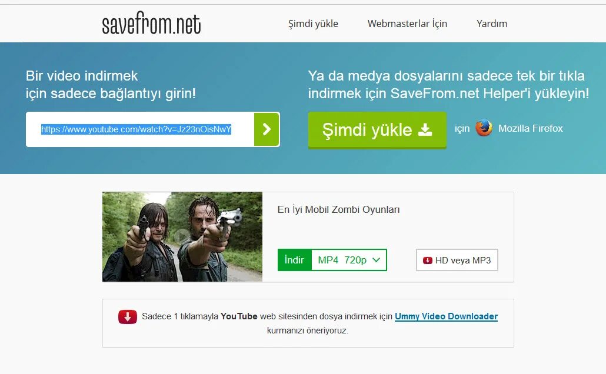Click the HD veya MP3 button
This screenshot has height=374, width=606.
(x=457, y=260)
